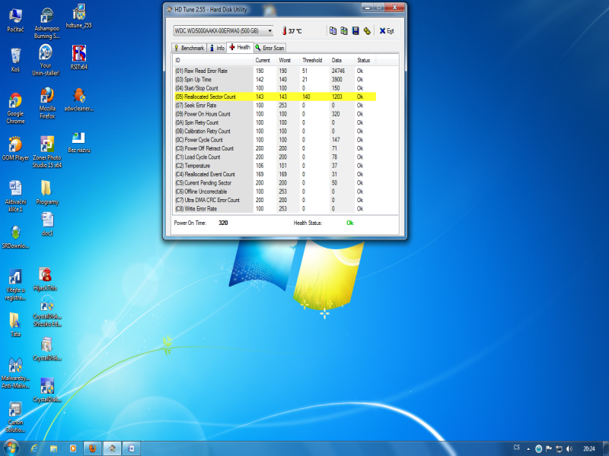Select the Health tab
This screenshot has height=456, width=609.
click(x=240, y=47)
